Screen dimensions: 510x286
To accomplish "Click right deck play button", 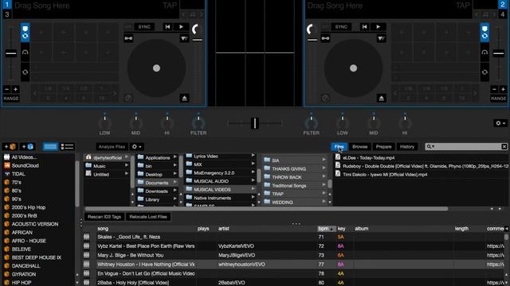I will [x=378, y=27].
